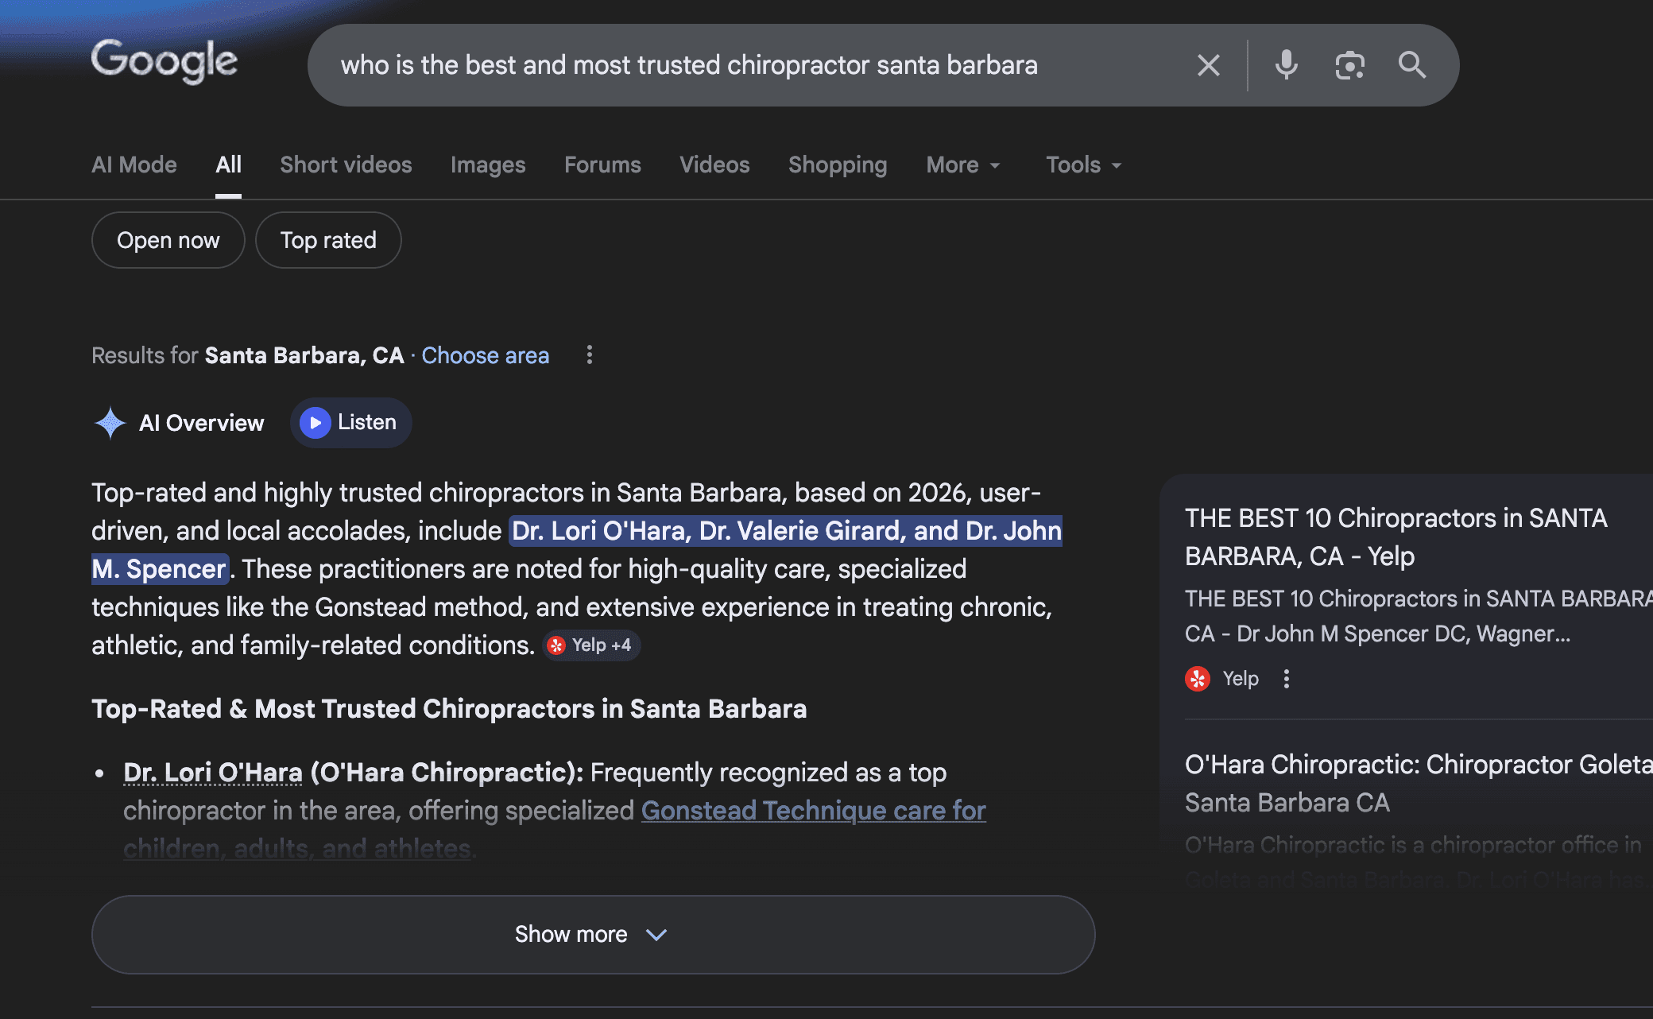Open the More search categories dropdown
This screenshot has height=1019, width=1653.
point(962,165)
